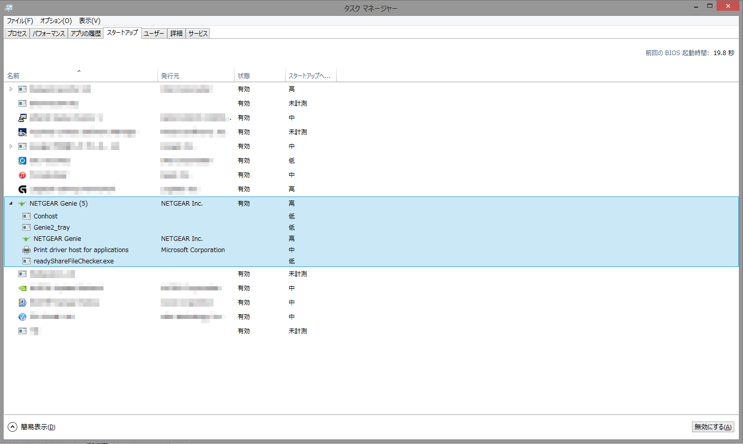Click the NETGEAR Genie (5) group icon

22,204
